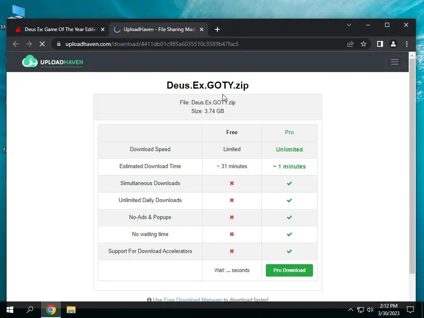Open File Explorer from taskbar

(71, 310)
